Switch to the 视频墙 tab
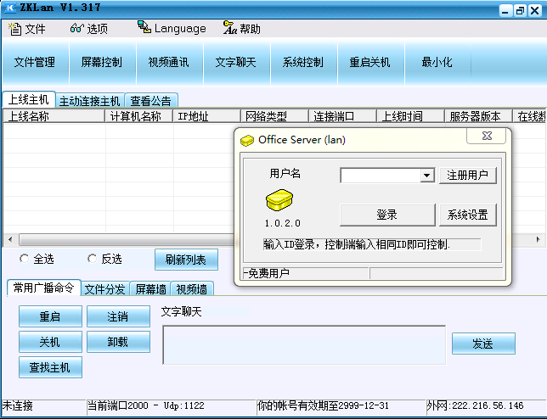Image resolution: width=547 pixels, height=419 pixels. pyautogui.click(x=191, y=289)
